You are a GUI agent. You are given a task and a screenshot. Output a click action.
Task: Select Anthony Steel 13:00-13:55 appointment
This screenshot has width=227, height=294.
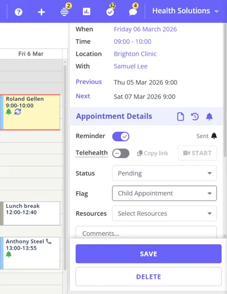click(30, 253)
